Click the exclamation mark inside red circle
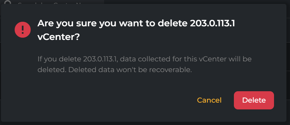The image size is (290, 125). (23, 30)
